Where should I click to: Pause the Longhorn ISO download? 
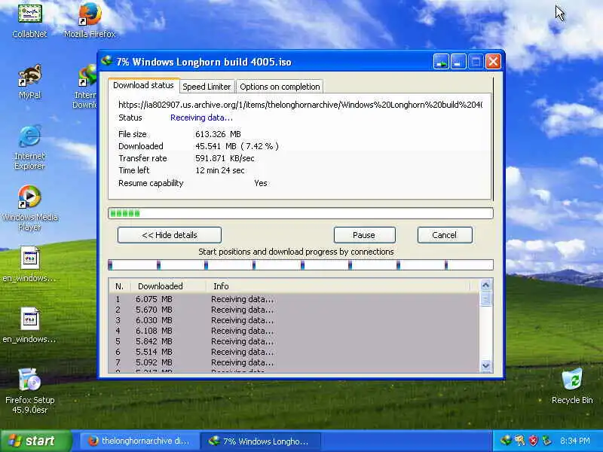[364, 235]
